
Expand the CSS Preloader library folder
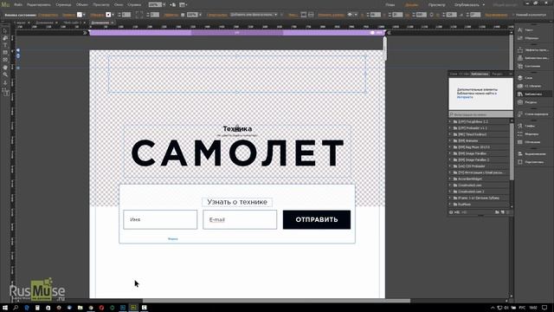tap(450, 166)
